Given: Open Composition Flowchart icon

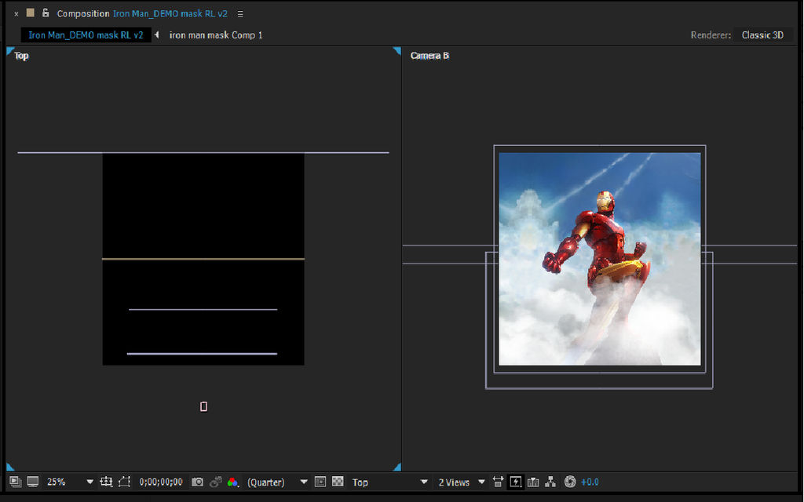Looking at the screenshot, I should pyautogui.click(x=550, y=482).
